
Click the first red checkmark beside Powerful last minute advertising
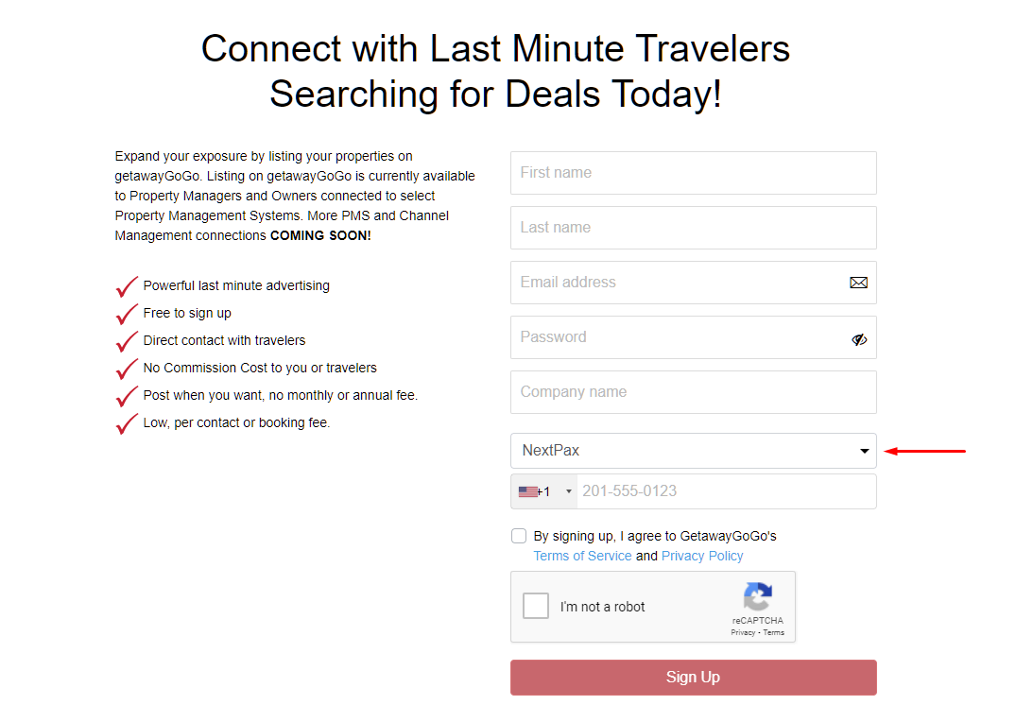click(127, 286)
